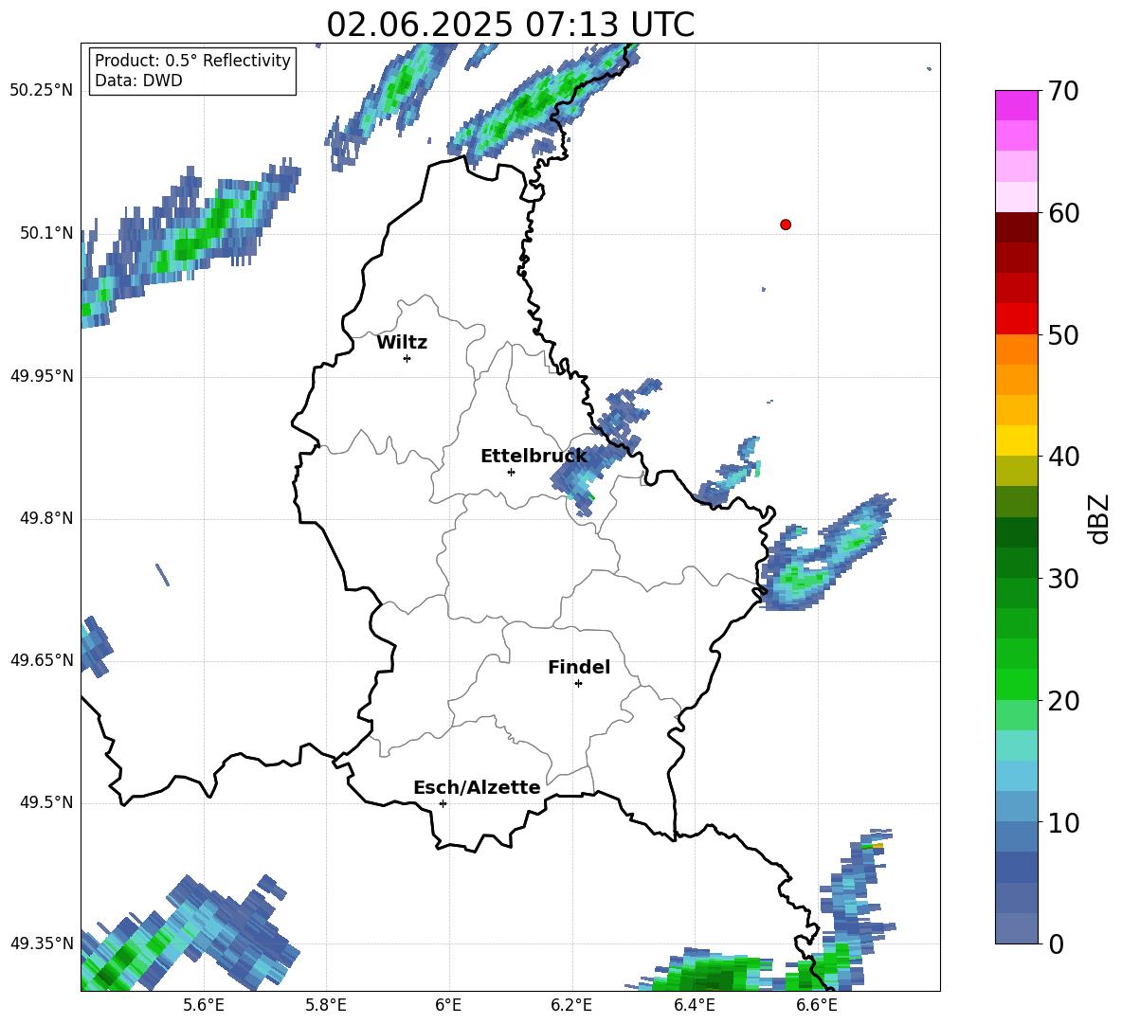Click the Findel city label
This screenshot has width=1122, height=1024.
click(579, 667)
